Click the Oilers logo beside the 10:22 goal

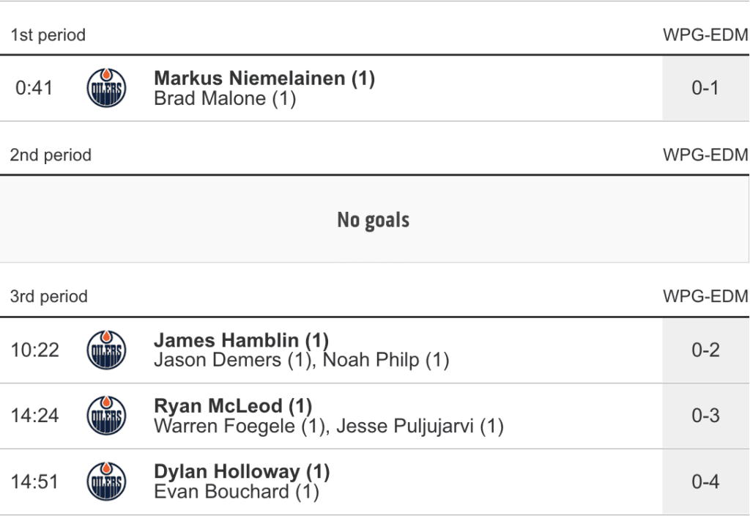(106, 350)
